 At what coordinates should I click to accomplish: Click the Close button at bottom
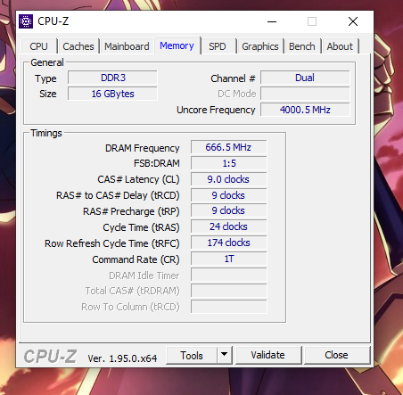(x=336, y=355)
